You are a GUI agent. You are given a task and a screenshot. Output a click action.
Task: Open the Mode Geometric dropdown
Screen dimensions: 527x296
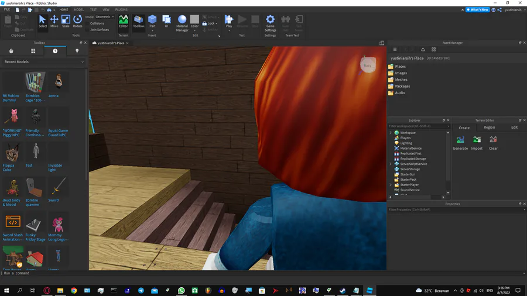coord(105,17)
